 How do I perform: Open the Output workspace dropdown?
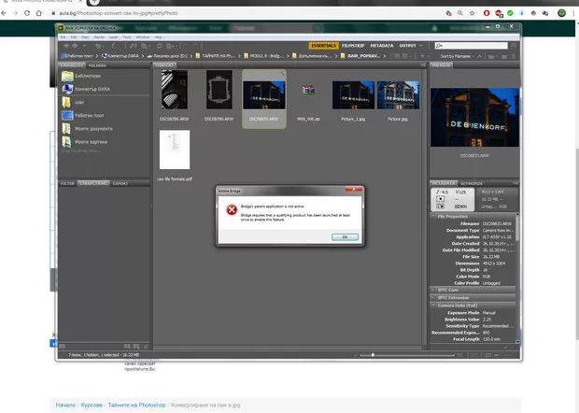coord(409,45)
